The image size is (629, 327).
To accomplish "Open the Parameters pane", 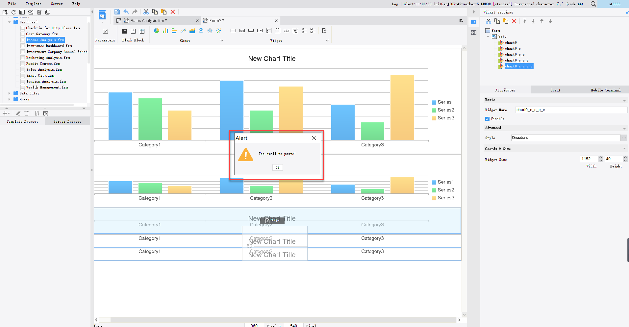I will click(105, 31).
